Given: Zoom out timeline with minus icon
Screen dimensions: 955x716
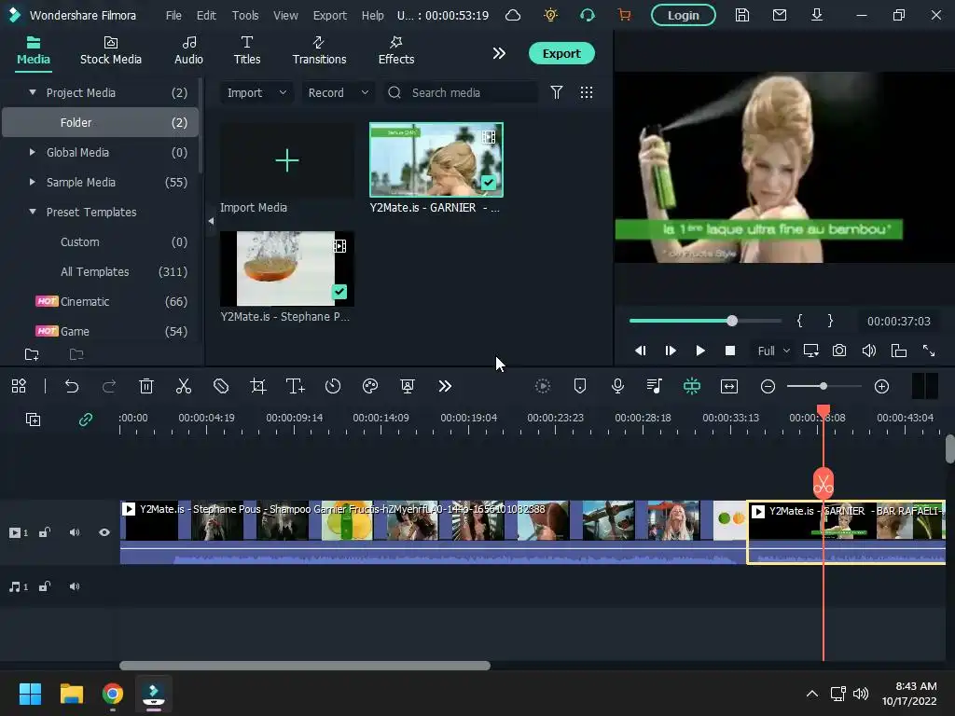Looking at the screenshot, I should pos(768,386).
